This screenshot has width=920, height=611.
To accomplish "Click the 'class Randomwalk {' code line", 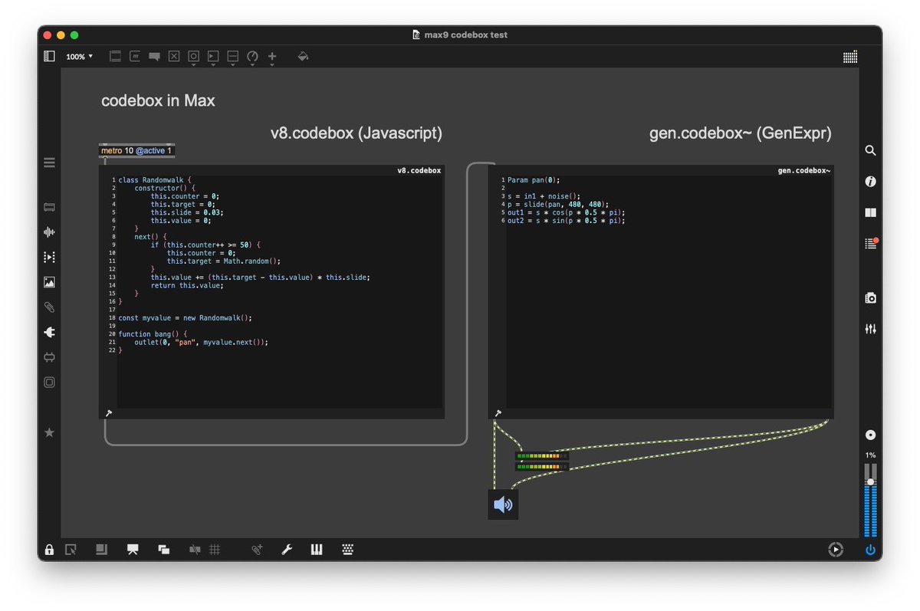I will pyautogui.click(x=156, y=179).
